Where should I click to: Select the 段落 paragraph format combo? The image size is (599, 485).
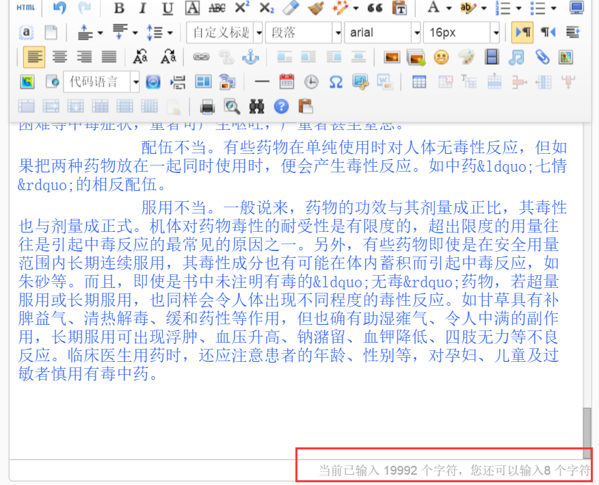[x=304, y=32]
